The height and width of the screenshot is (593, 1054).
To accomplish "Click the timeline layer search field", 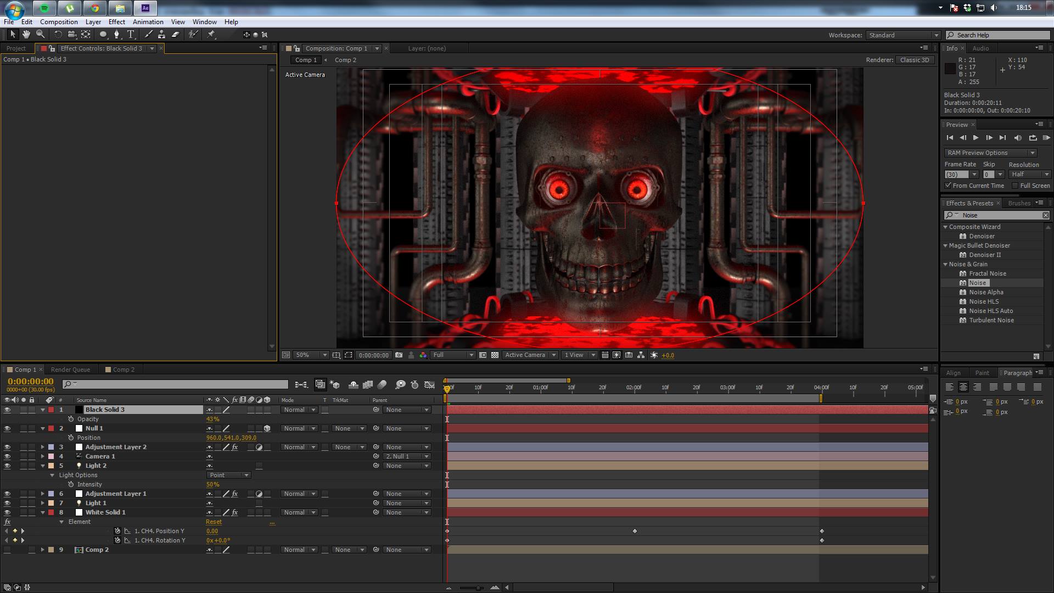I will (x=176, y=384).
